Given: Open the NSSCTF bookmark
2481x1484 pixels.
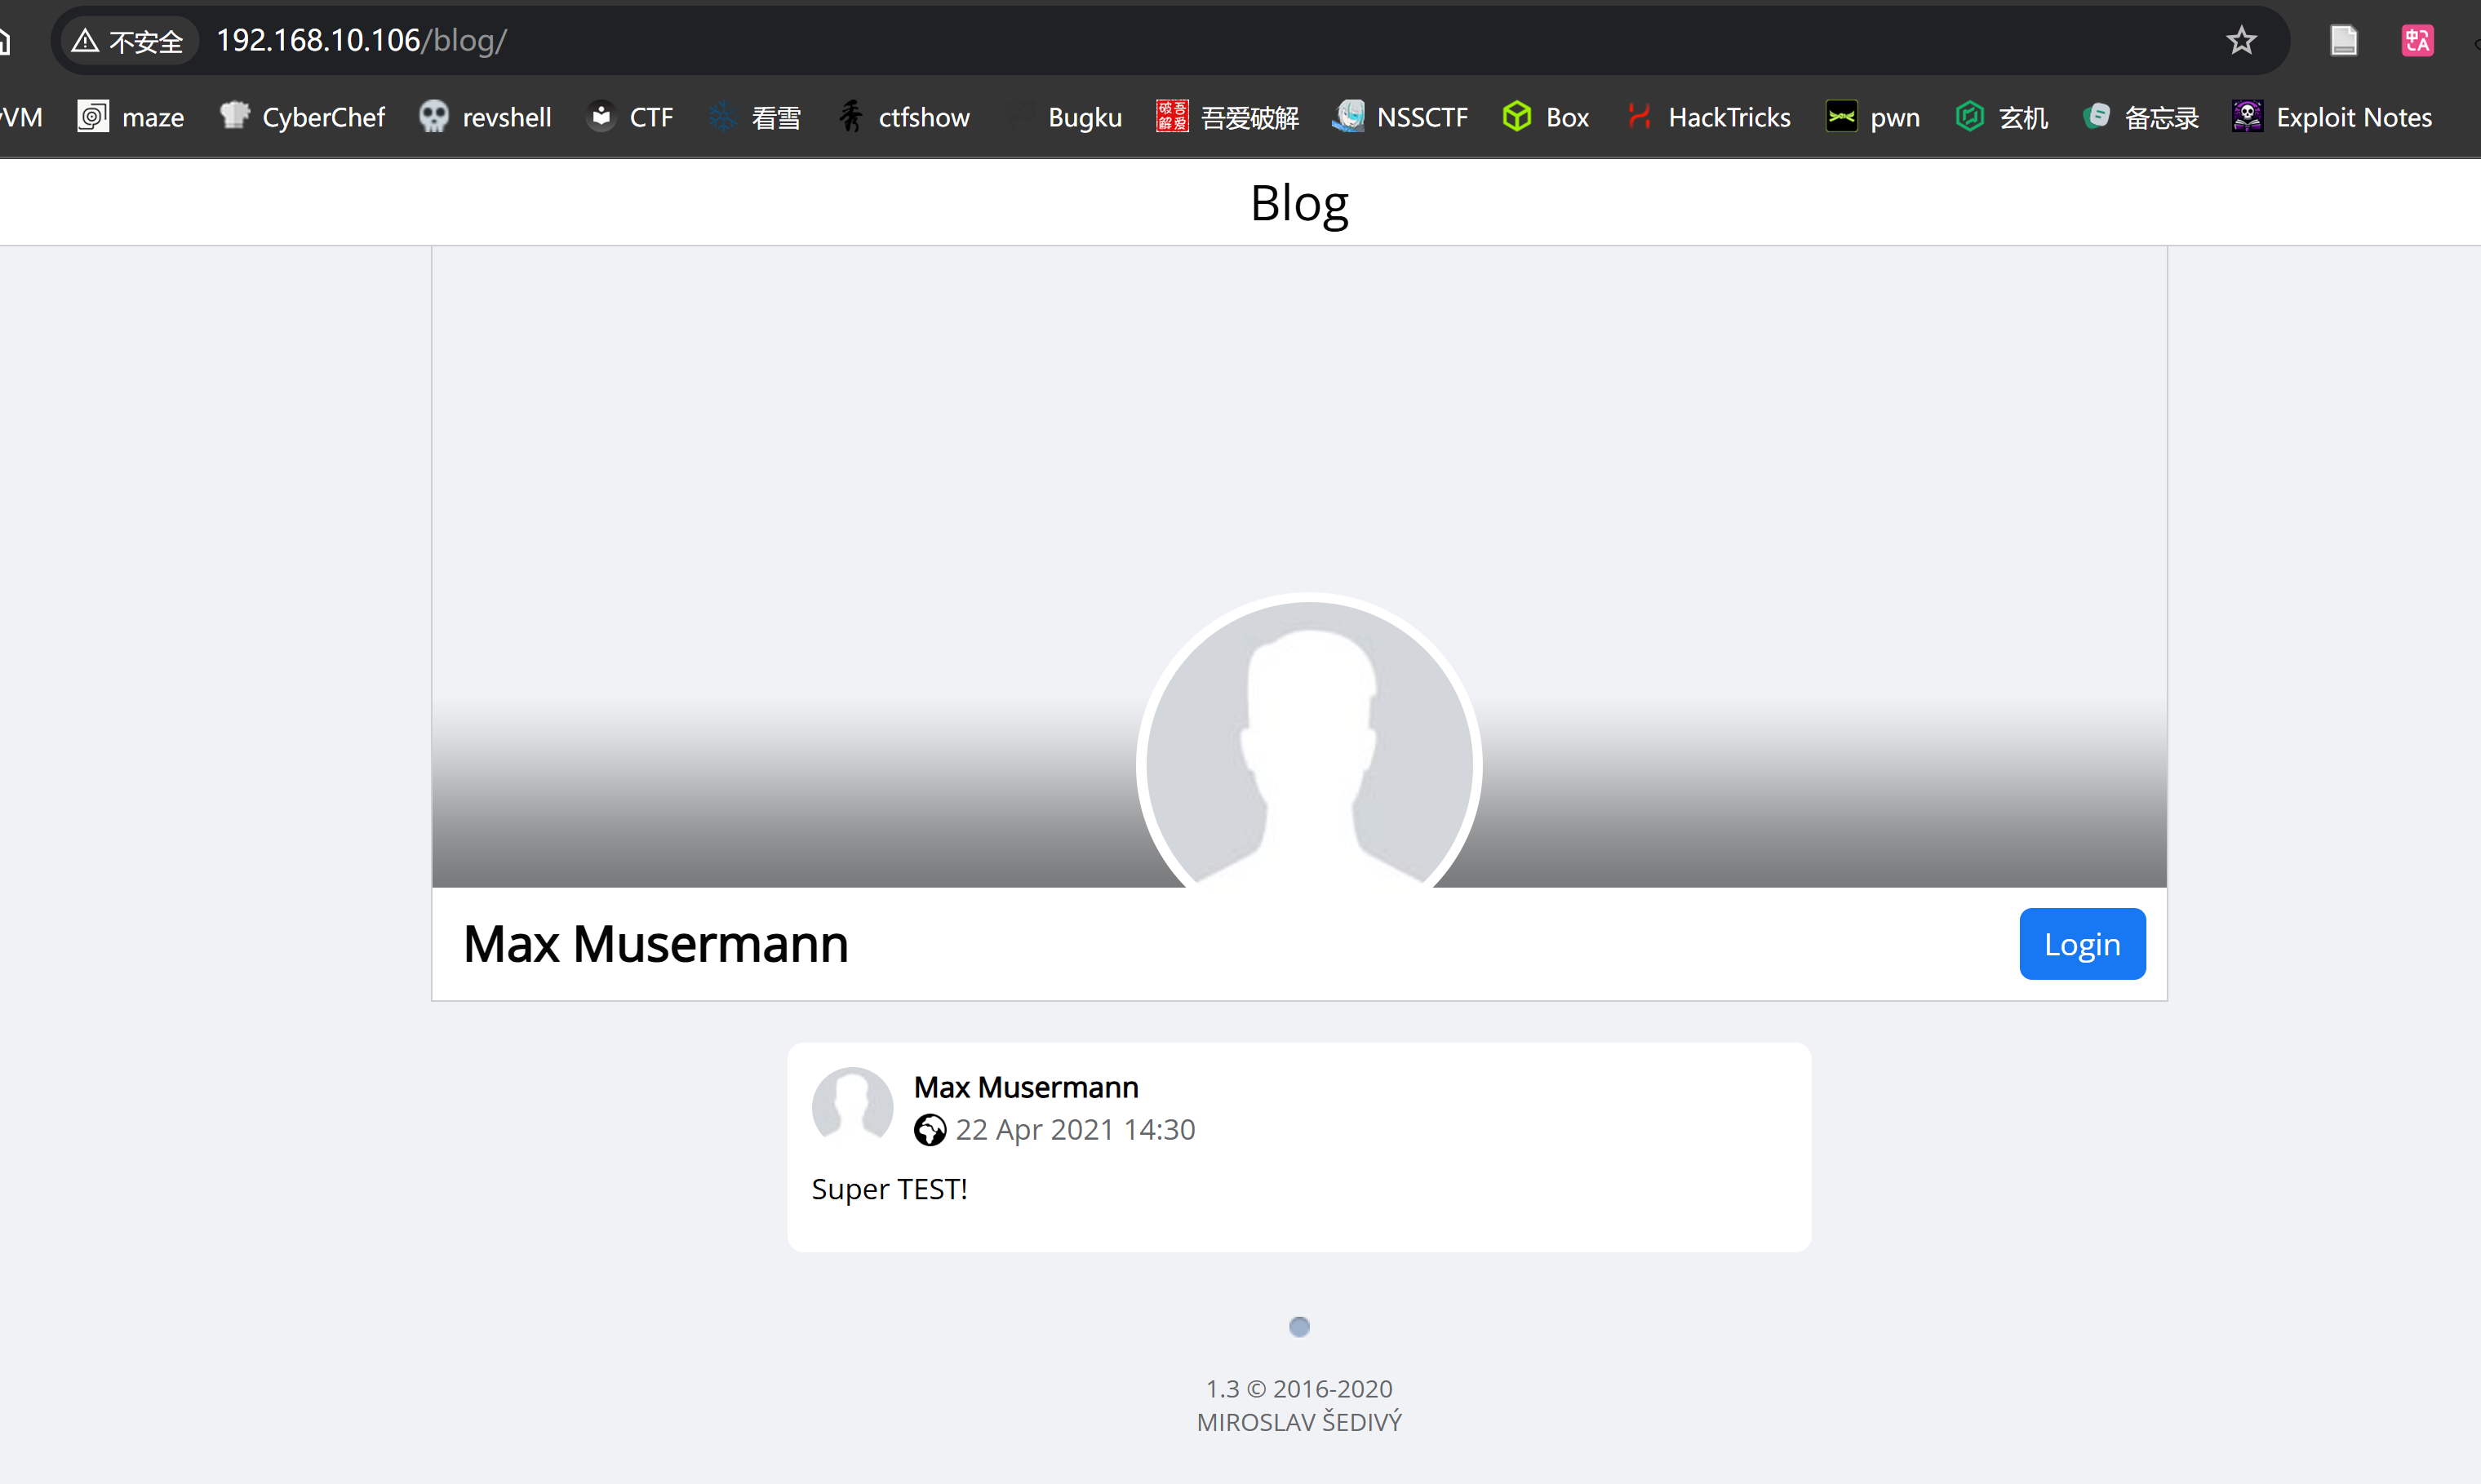Looking at the screenshot, I should [x=1400, y=117].
